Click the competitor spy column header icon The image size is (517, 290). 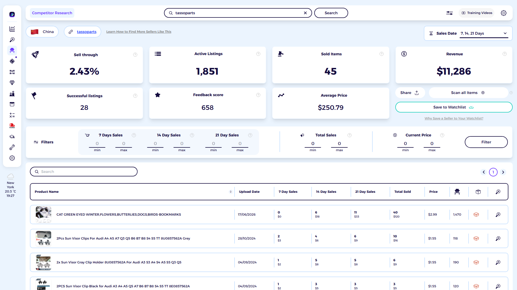click(457, 192)
